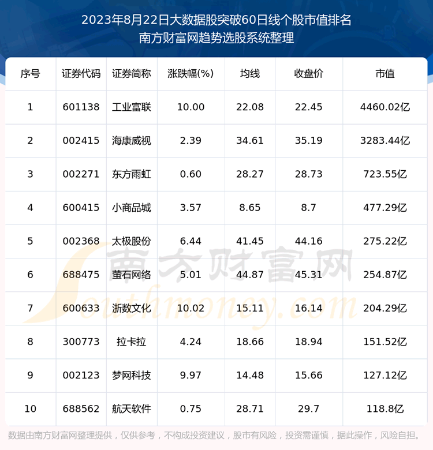433x450 pixels.
Task: Click market value 204.29亿
Action: pyautogui.click(x=385, y=308)
